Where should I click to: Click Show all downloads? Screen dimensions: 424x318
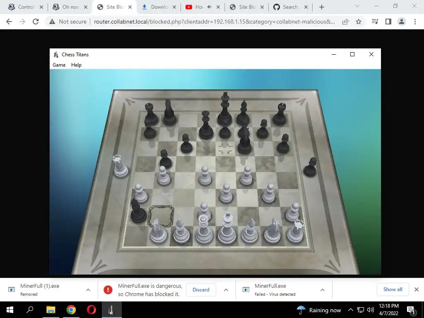pyautogui.click(x=393, y=289)
